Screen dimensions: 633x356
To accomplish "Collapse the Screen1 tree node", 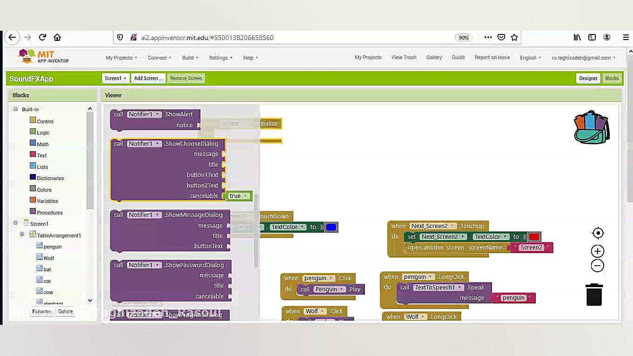I will point(15,223).
